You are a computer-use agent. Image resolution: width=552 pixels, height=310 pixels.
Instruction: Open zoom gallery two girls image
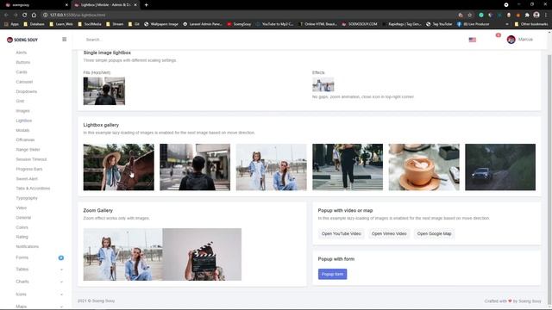122,255
